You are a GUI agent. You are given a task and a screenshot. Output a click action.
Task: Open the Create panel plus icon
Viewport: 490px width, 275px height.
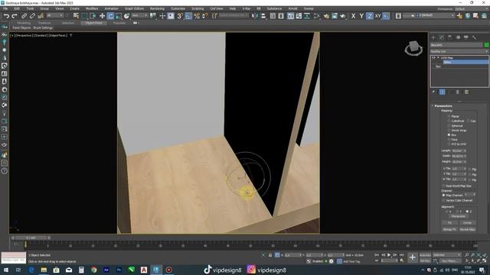tap(433, 37)
